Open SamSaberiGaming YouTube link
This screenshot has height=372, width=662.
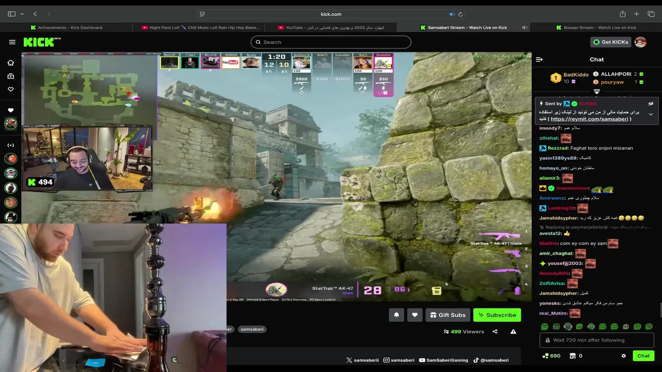point(444,360)
